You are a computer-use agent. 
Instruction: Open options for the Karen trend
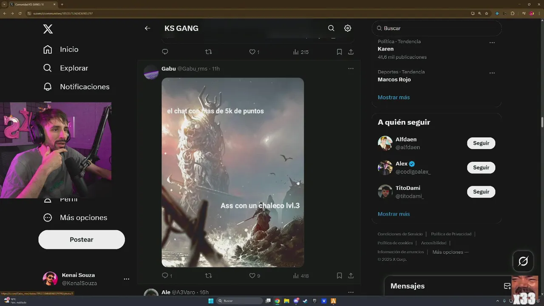coord(492,42)
